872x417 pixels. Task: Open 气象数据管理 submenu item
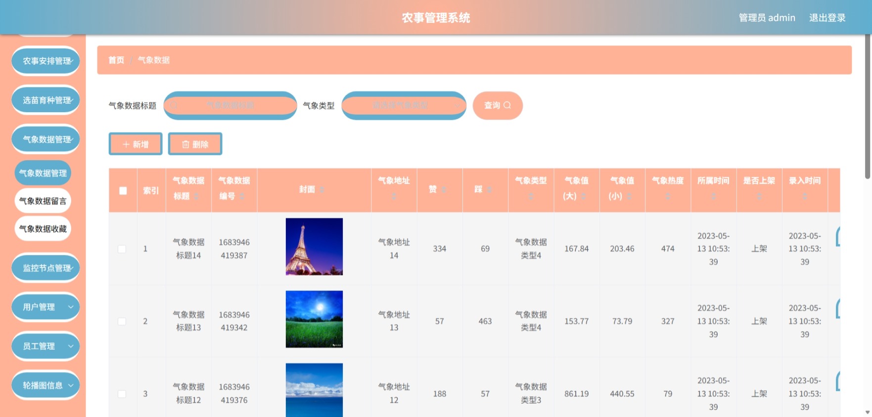coord(43,173)
